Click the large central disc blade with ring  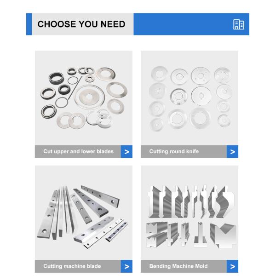[89, 97]
